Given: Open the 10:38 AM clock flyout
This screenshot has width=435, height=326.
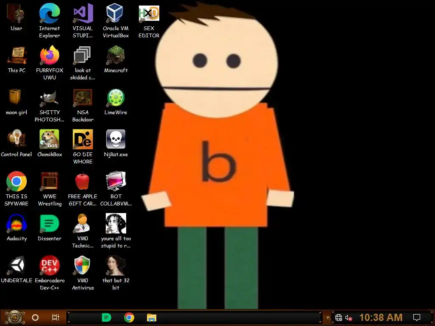Looking at the screenshot, I should tap(381, 318).
